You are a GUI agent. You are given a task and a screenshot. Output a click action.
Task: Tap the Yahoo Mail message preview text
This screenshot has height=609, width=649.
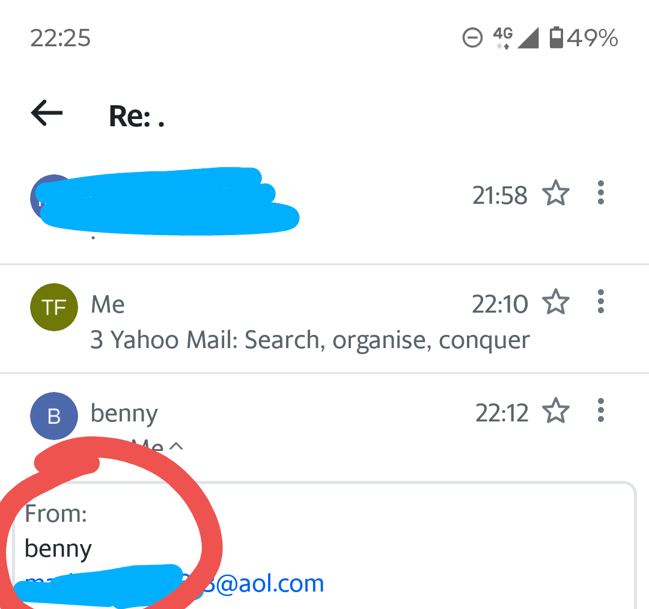click(310, 340)
